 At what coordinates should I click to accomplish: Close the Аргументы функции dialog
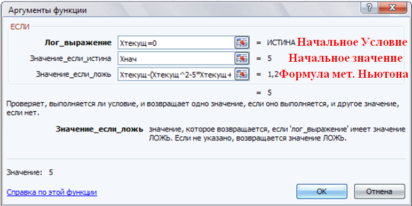(x=392, y=7)
